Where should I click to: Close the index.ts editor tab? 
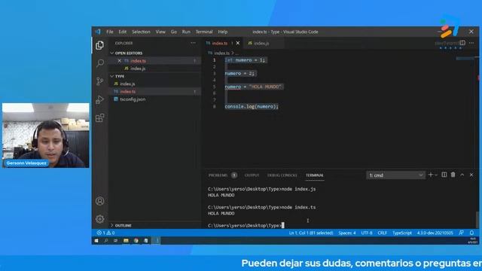click(238, 43)
